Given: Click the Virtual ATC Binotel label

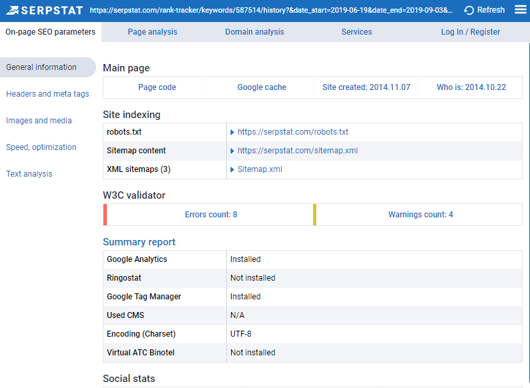Looking at the screenshot, I should [x=141, y=353].
